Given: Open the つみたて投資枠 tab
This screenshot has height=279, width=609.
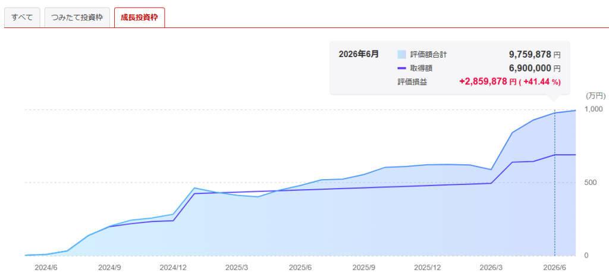Looking at the screenshot, I should (77, 17).
